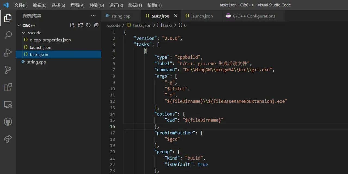The image size is (348, 174).
Task: Close the tasks.json tab
Action: [176, 16]
